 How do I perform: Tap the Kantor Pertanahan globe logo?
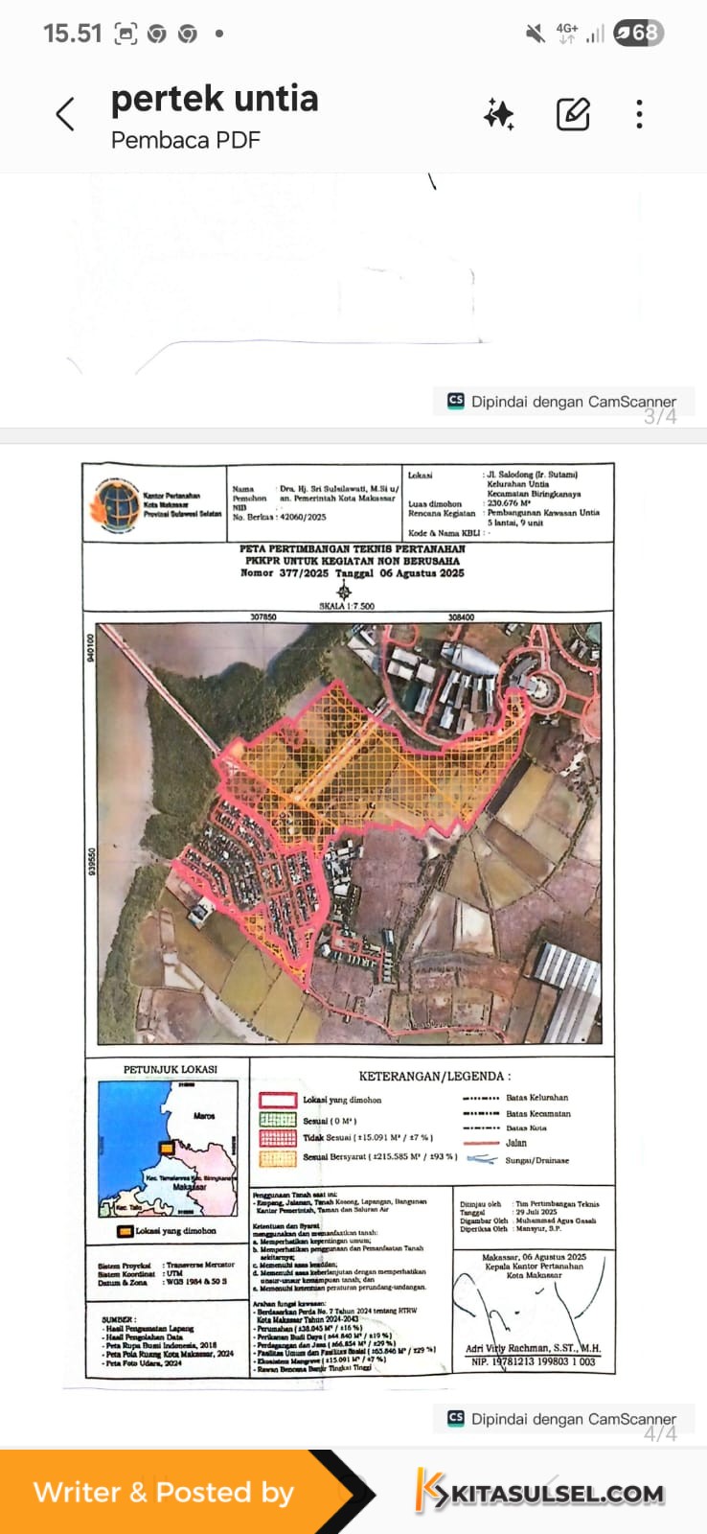pos(116,504)
